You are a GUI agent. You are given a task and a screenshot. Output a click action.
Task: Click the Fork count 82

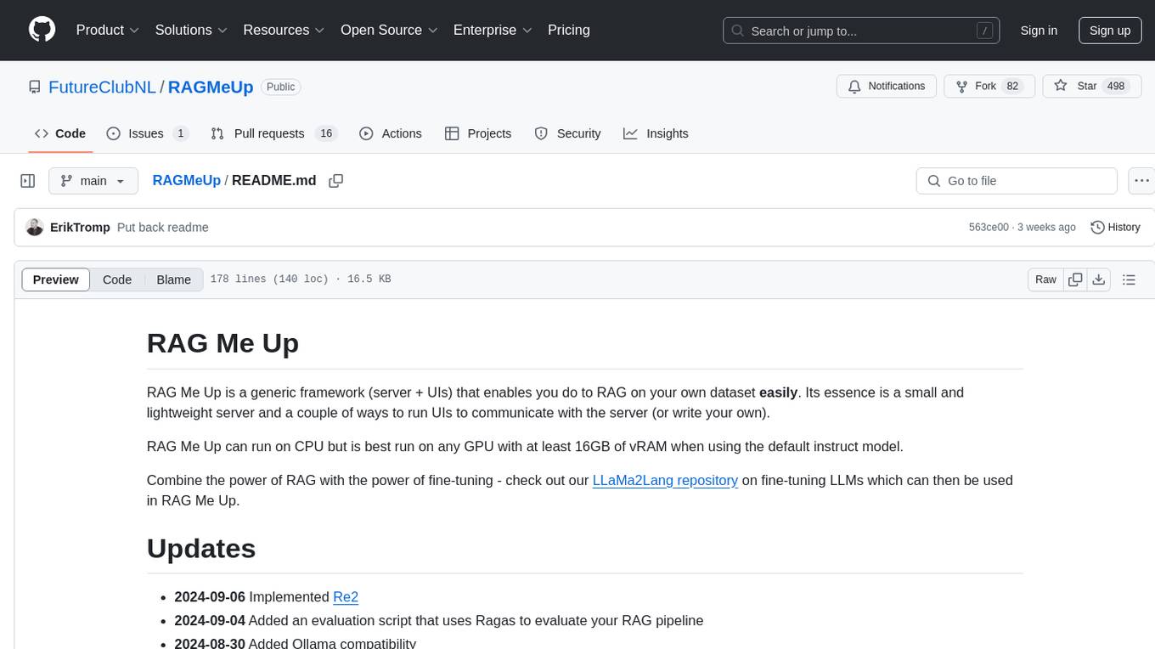click(x=1011, y=87)
